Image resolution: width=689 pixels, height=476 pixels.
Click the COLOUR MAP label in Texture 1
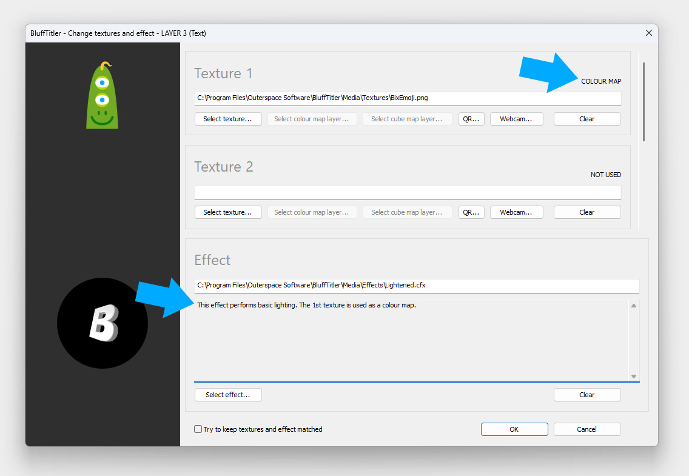click(x=601, y=81)
